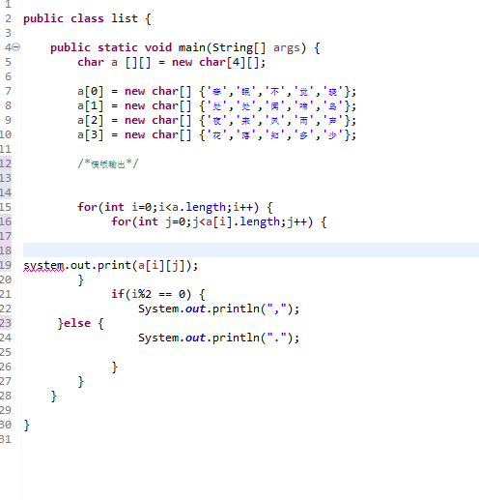The width and height of the screenshot is (479, 500).
Task: Click the '}else {' line
Action: pos(81,323)
